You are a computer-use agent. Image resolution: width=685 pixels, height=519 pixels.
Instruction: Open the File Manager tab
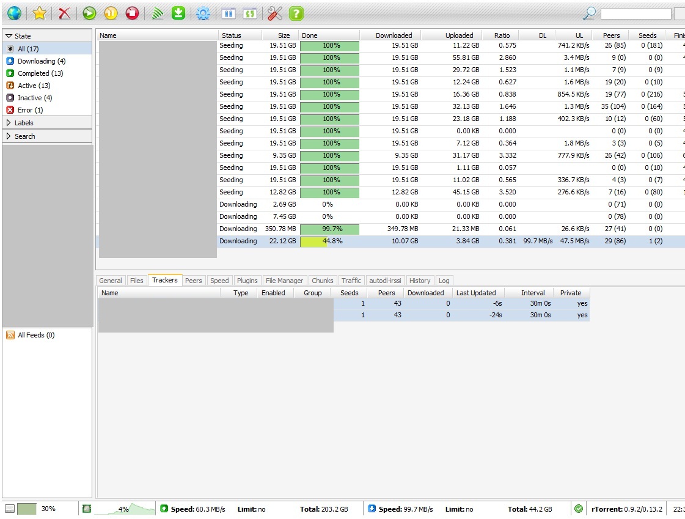tap(284, 281)
